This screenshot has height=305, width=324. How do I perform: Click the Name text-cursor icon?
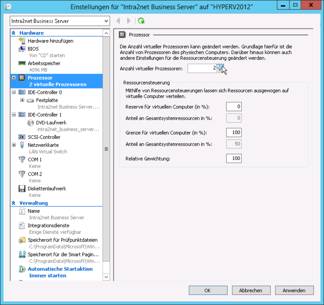coord(22,211)
